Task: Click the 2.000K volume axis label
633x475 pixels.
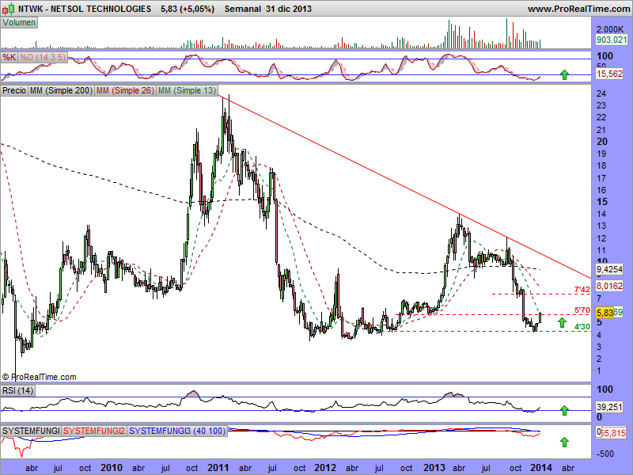Action: pyautogui.click(x=609, y=29)
